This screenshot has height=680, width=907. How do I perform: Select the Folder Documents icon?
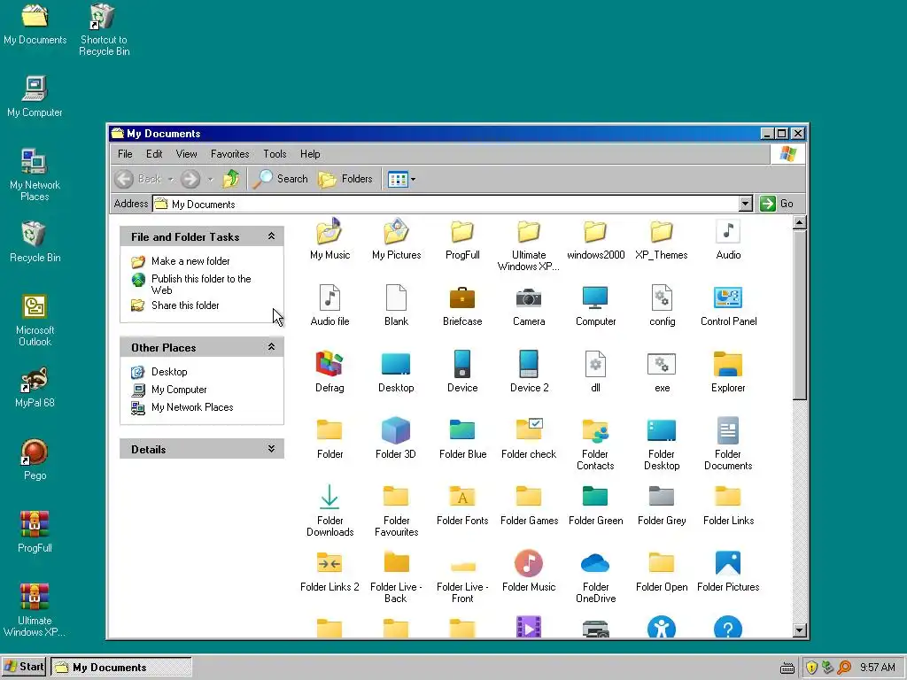pos(728,431)
